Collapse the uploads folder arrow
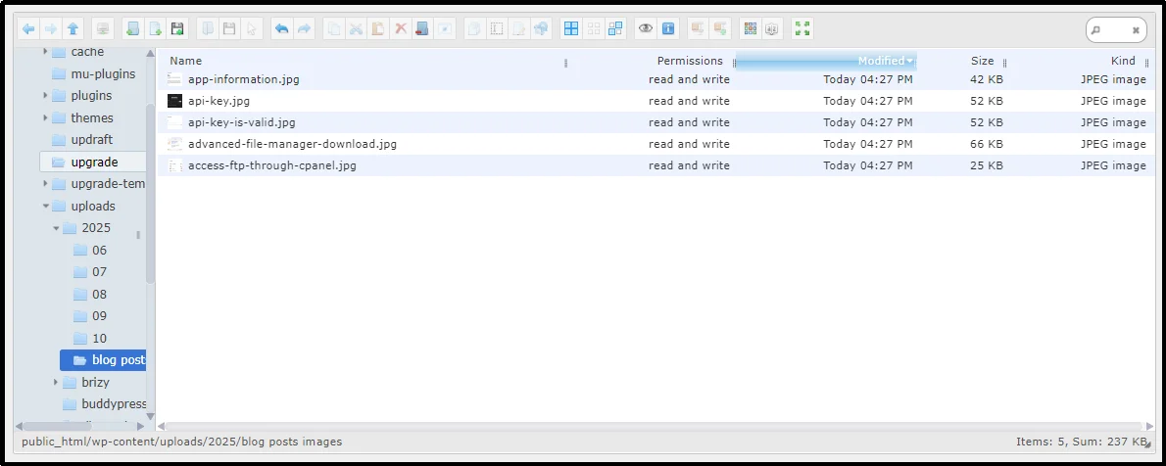This screenshot has width=1166, height=466. (x=45, y=206)
